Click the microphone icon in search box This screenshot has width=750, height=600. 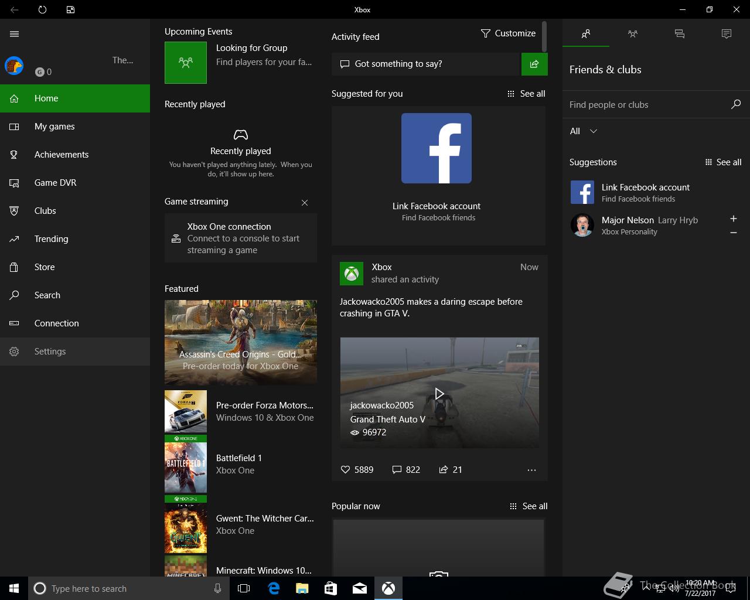tap(217, 588)
